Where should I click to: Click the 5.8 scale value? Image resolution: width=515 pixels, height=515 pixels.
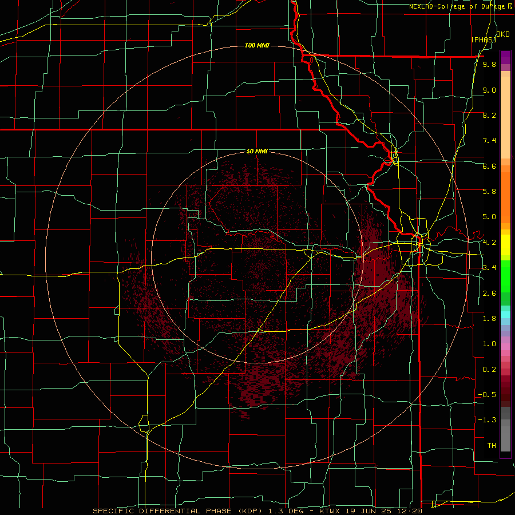click(x=489, y=192)
